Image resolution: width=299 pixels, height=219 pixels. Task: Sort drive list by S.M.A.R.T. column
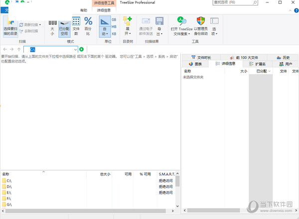tap(166, 174)
